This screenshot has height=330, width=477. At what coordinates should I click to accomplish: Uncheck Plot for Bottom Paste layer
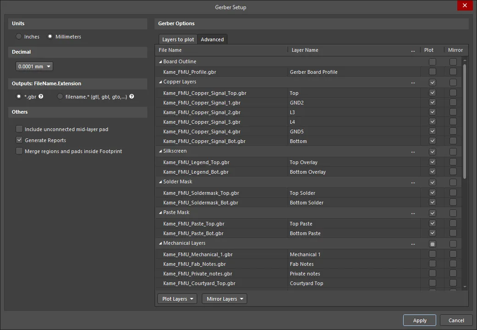(432, 233)
